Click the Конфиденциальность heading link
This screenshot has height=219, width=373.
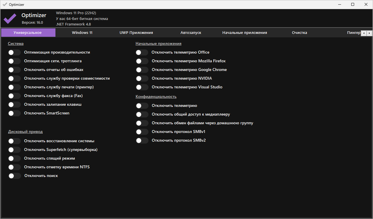[x=156, y=97]
